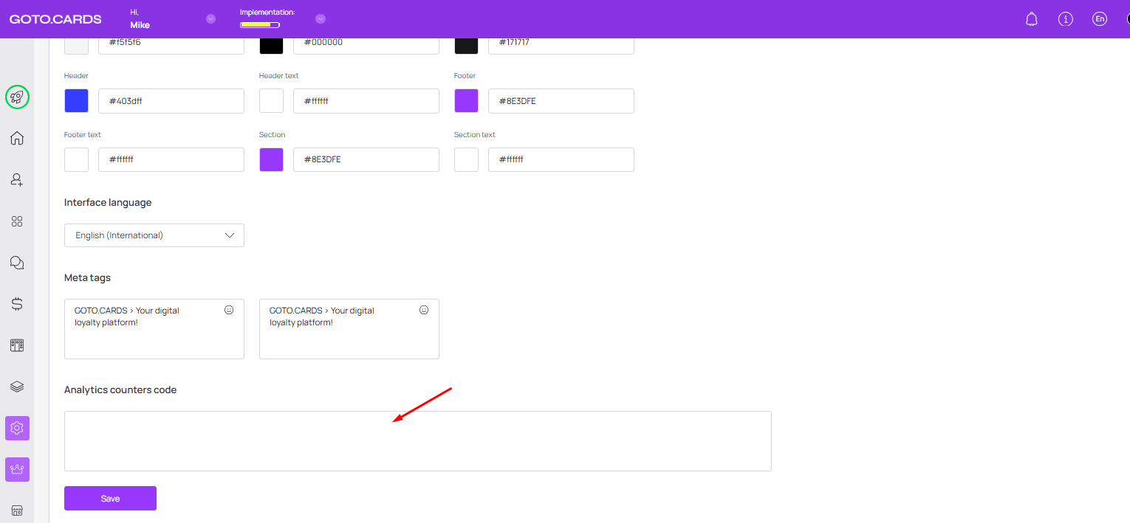Expand the Interface language dropdown
The image size is (1130, 523).
154,235
